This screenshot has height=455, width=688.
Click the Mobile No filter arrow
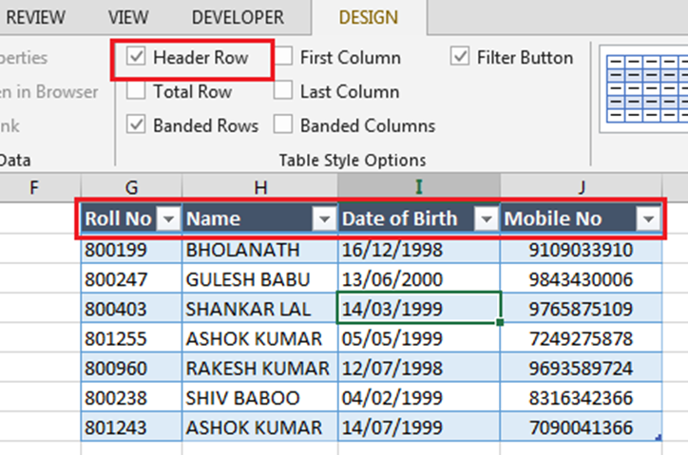(648, 219)
